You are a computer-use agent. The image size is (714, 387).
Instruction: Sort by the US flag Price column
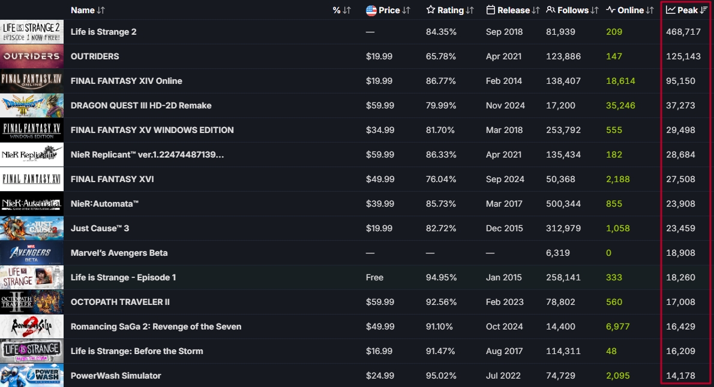[388, 10]
